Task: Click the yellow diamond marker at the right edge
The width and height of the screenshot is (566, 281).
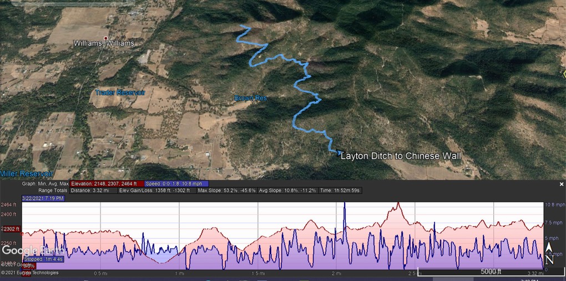Action: pos(562,72)
